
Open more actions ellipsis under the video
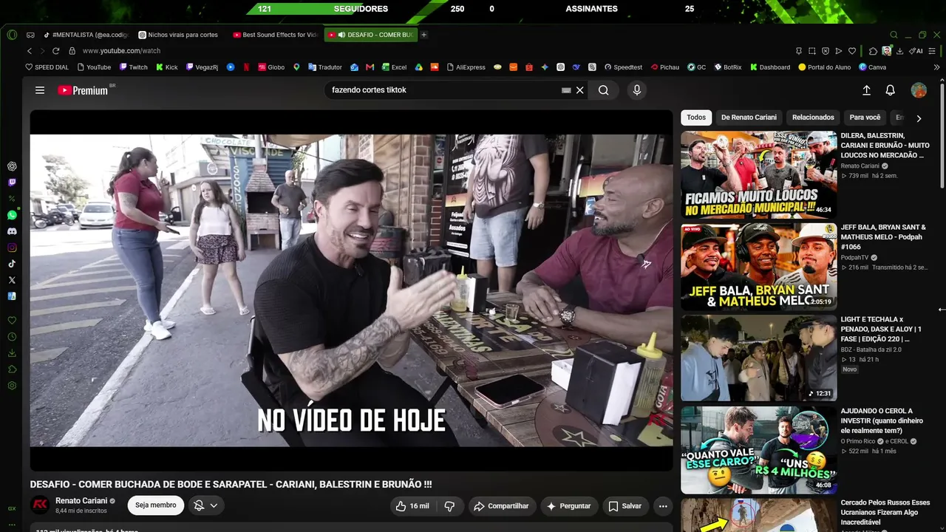click(x=663, y=506)
